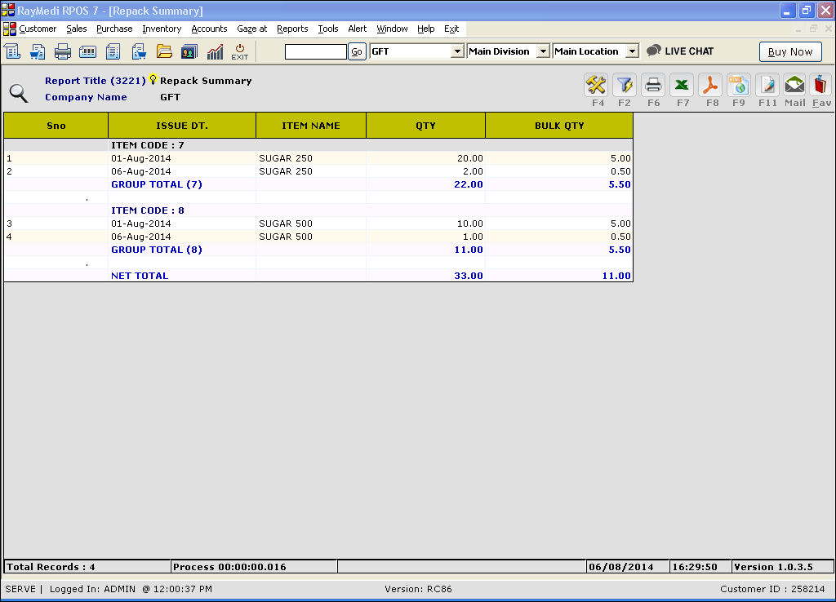
Task: Click the Exit power icon
Action: click(239, 52)
